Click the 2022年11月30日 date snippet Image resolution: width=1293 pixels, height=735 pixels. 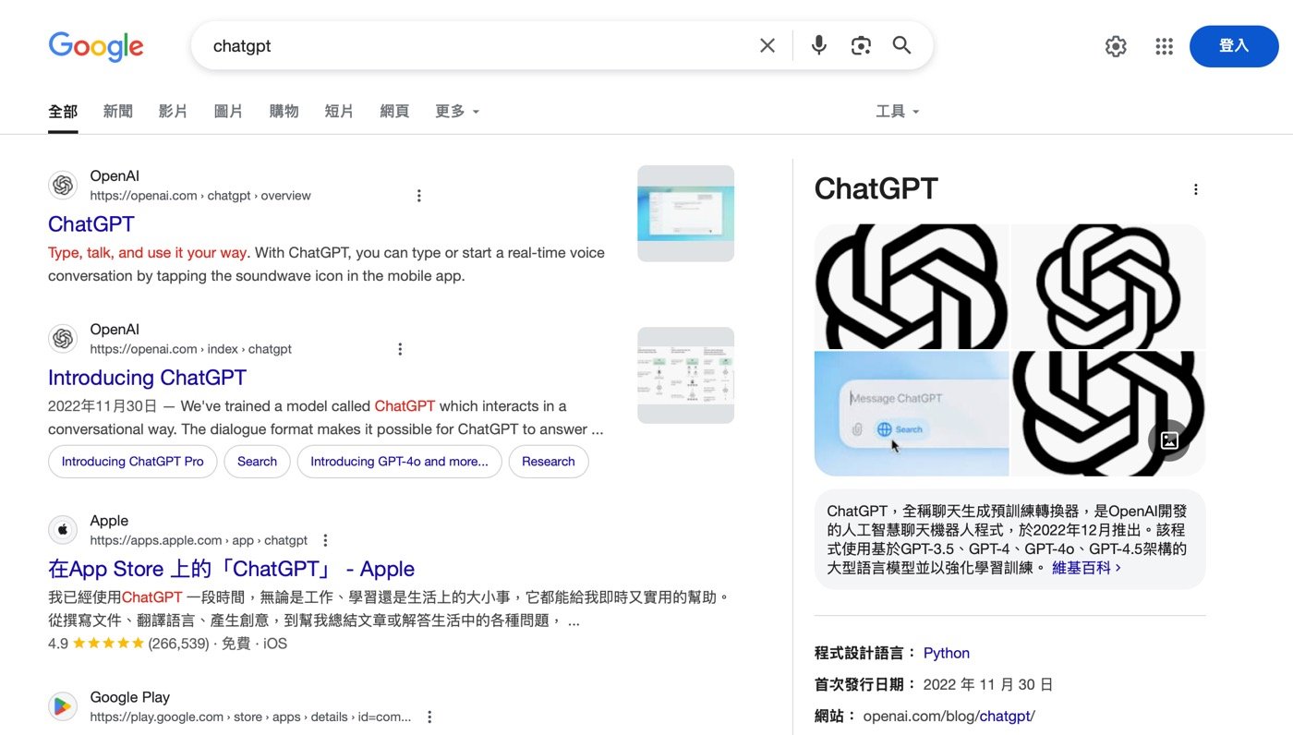click(103, 406)
